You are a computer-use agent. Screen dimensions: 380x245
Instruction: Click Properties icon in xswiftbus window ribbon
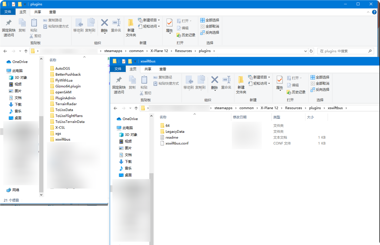tap(279, 83)
